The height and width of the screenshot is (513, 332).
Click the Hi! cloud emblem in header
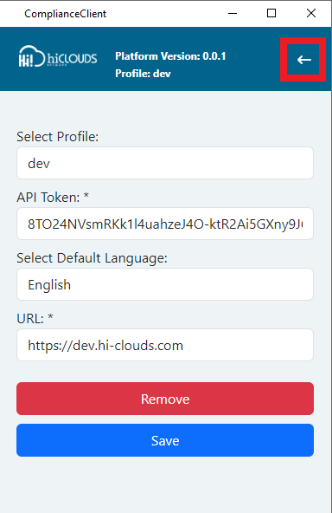pyautogui.click(x=31, y=56)
